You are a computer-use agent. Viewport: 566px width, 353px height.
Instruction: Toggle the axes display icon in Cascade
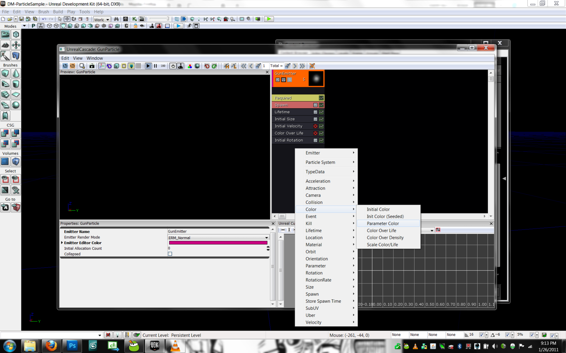click(x=102, y=66)
